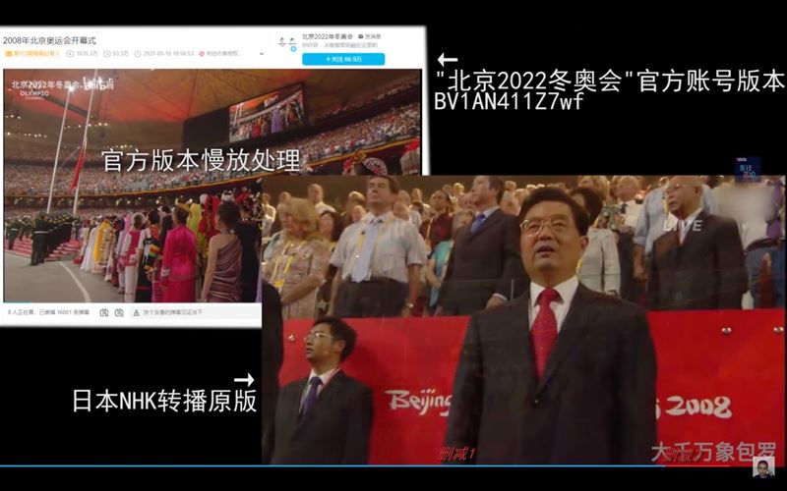Click the 2008年北京奥运会开幕式 video title
Screen dimensions: 787x491
(x=49, y=40)
